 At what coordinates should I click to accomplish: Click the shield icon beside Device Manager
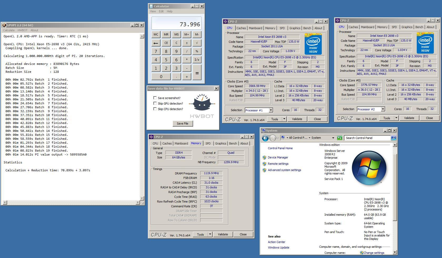tap(264, 158)
